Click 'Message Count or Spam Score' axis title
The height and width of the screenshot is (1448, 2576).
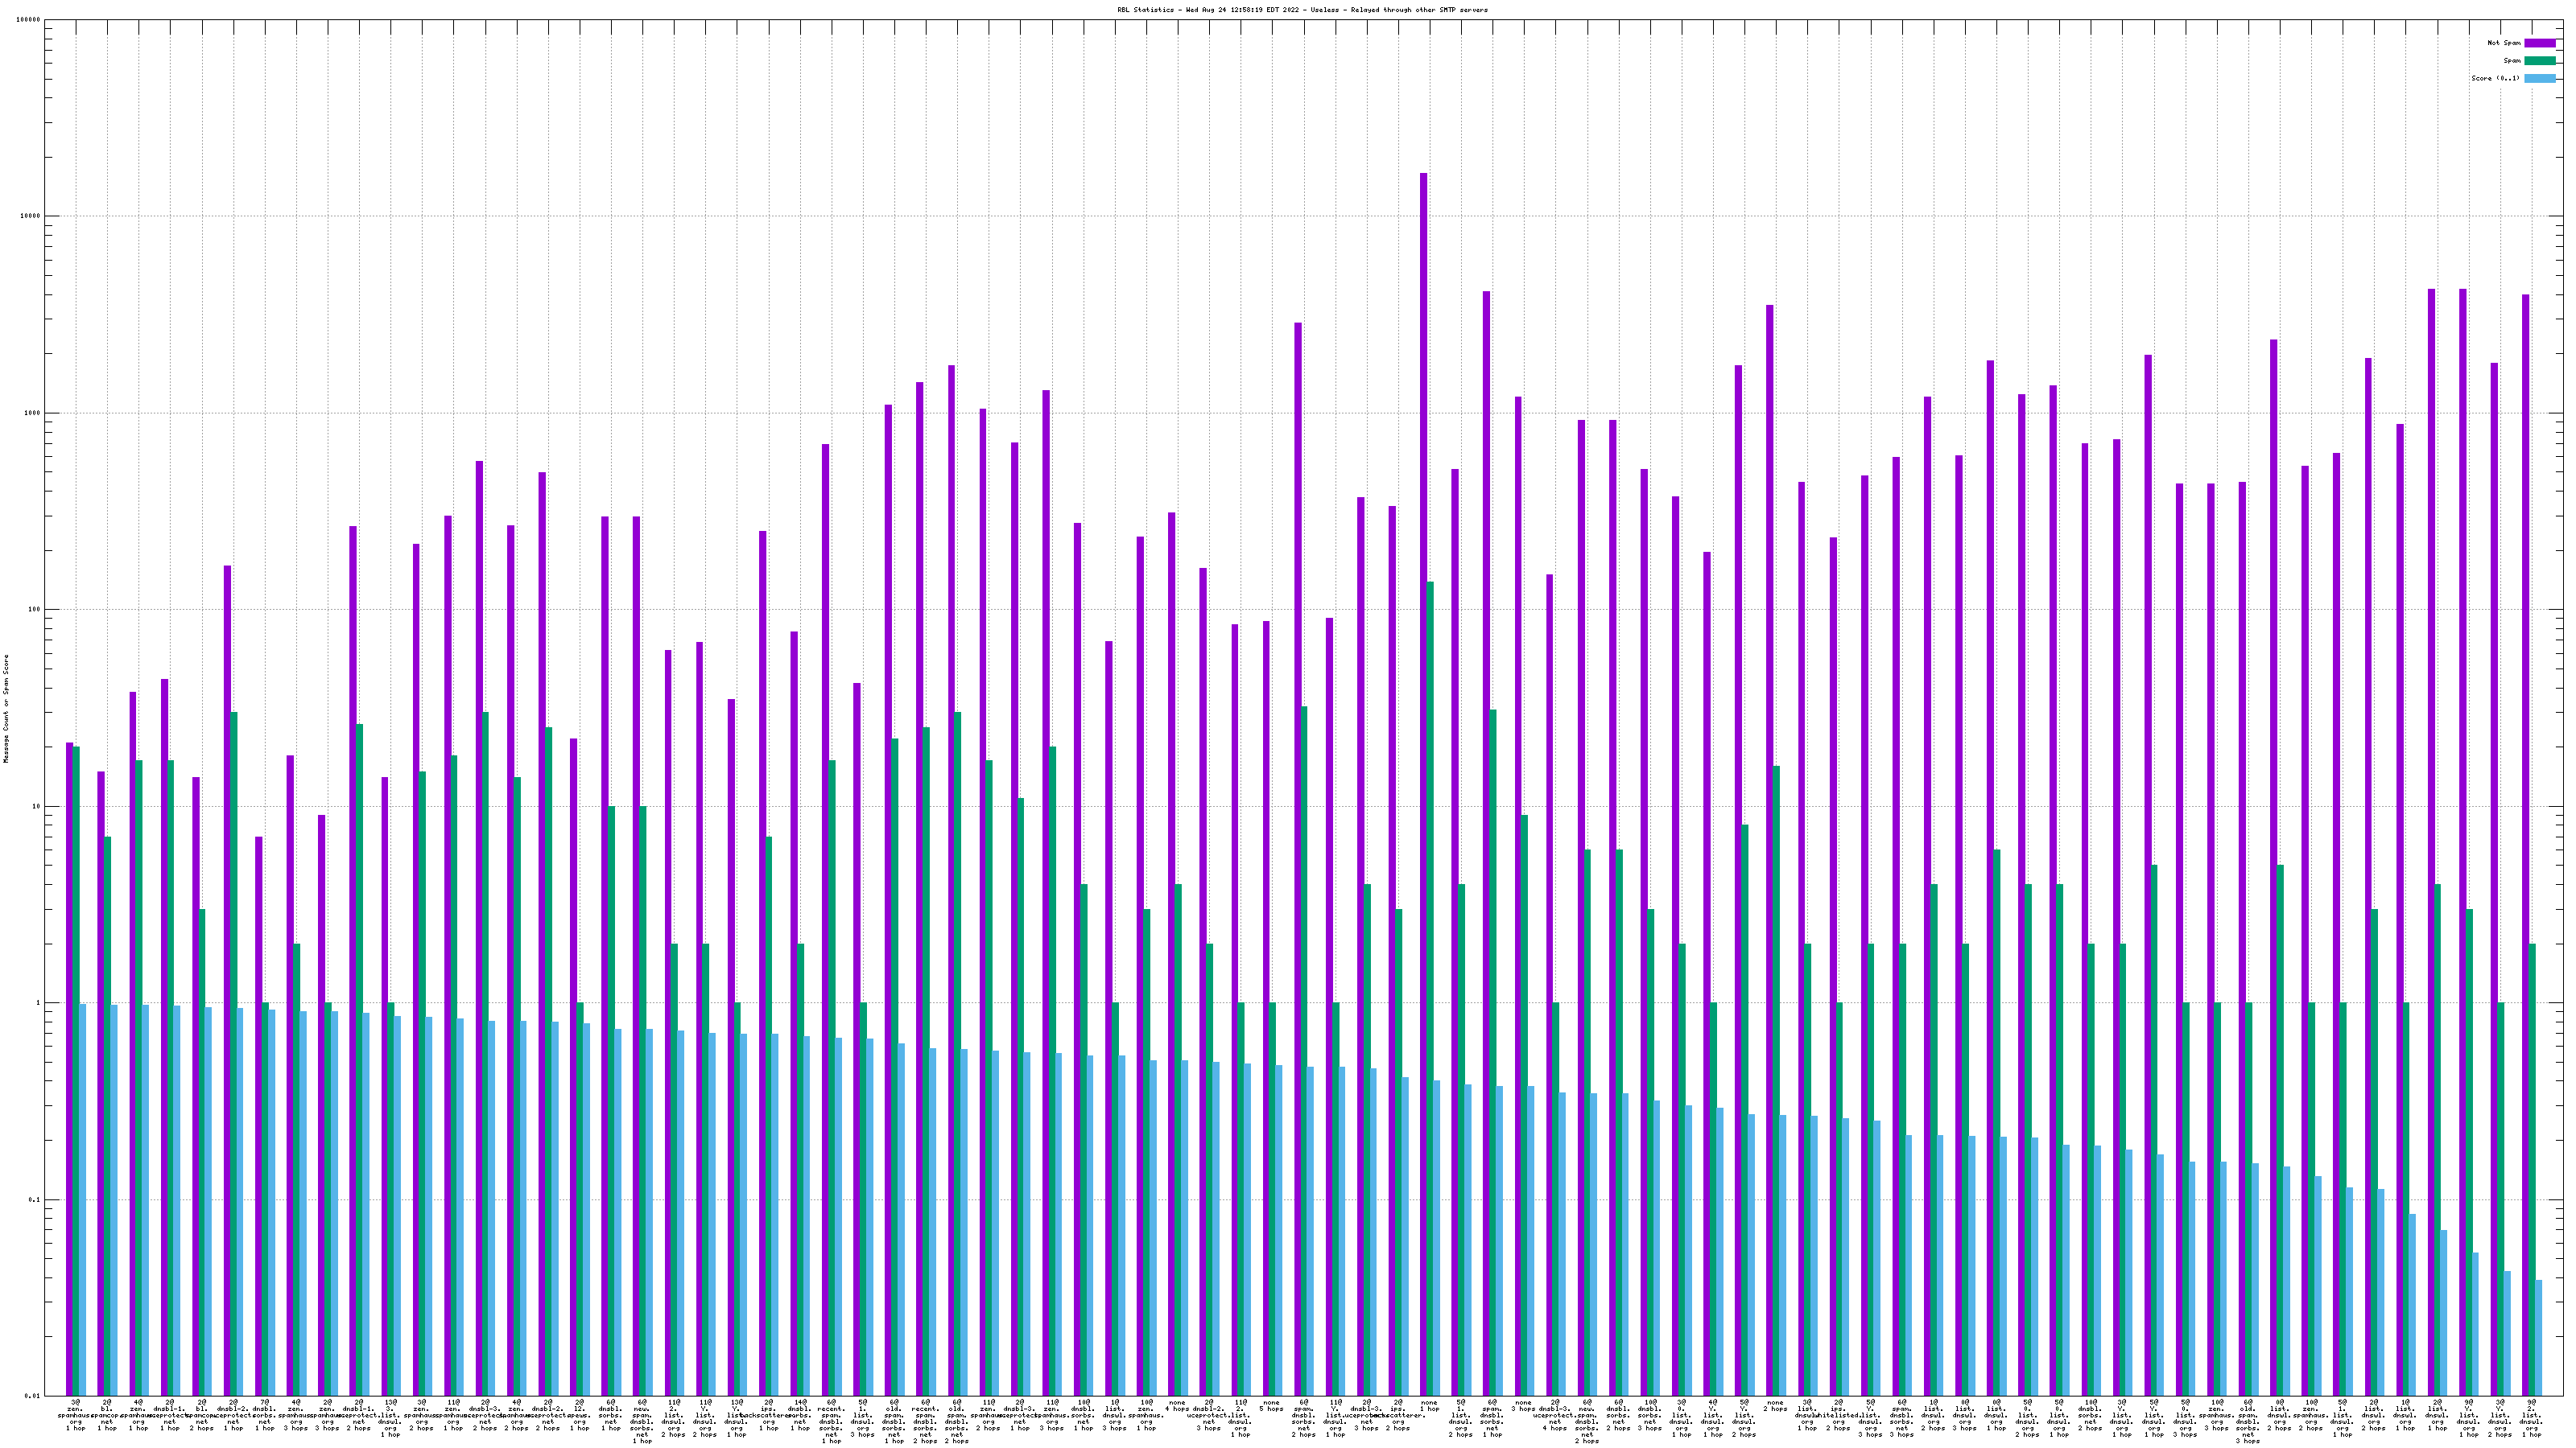point(6,709)
